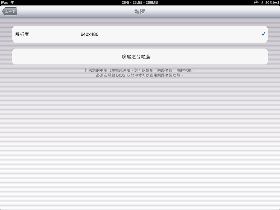Image resolution: width=280 pixels, height=210 pixels.
Task: Select the 640x480 resolution value
Action: [x=89, y=34]
